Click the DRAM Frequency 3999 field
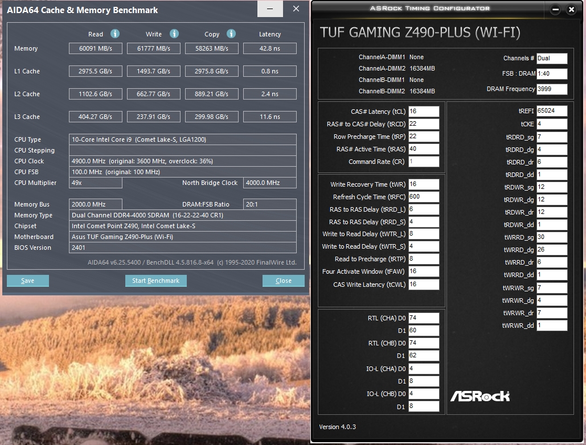 [552, 89]
